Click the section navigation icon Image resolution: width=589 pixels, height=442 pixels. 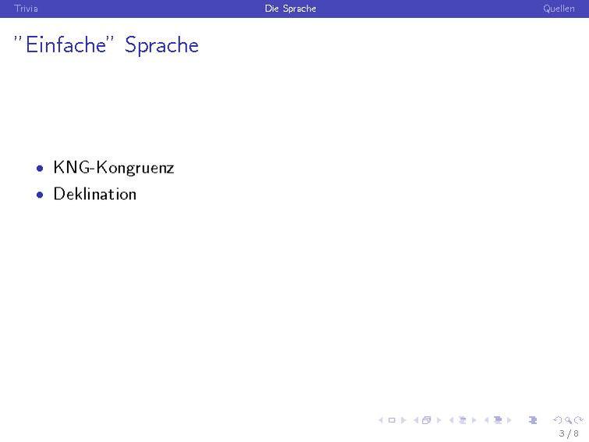pos(498,420)
